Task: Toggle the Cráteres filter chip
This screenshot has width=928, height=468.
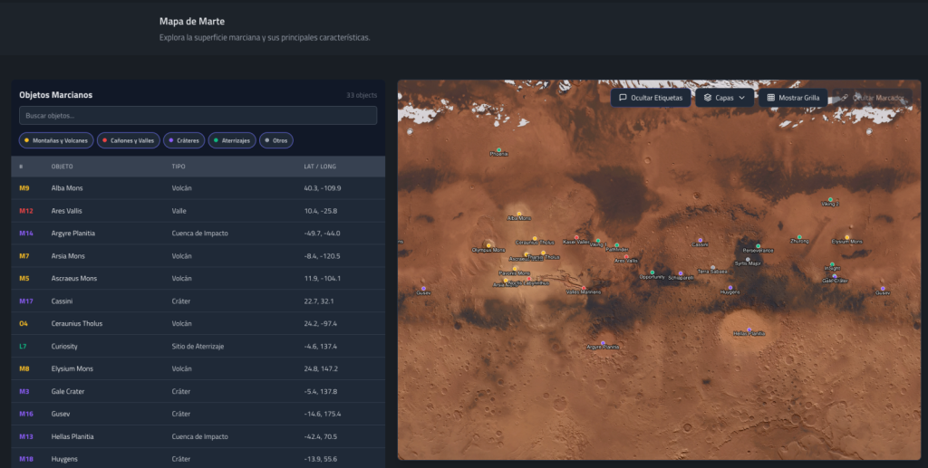Action: tap(184, 140)
